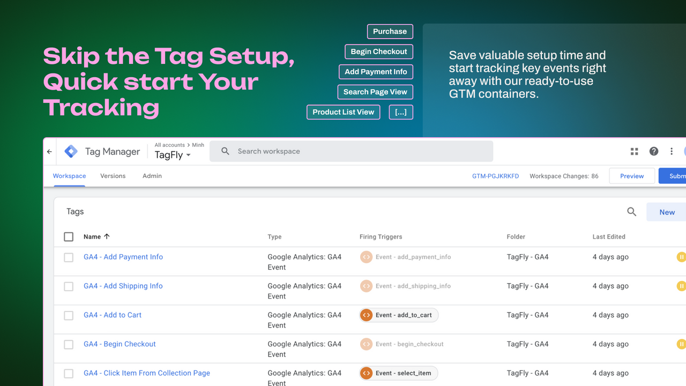Click the Event - add_to_cart trigger chip

click(x=399, y=315)
